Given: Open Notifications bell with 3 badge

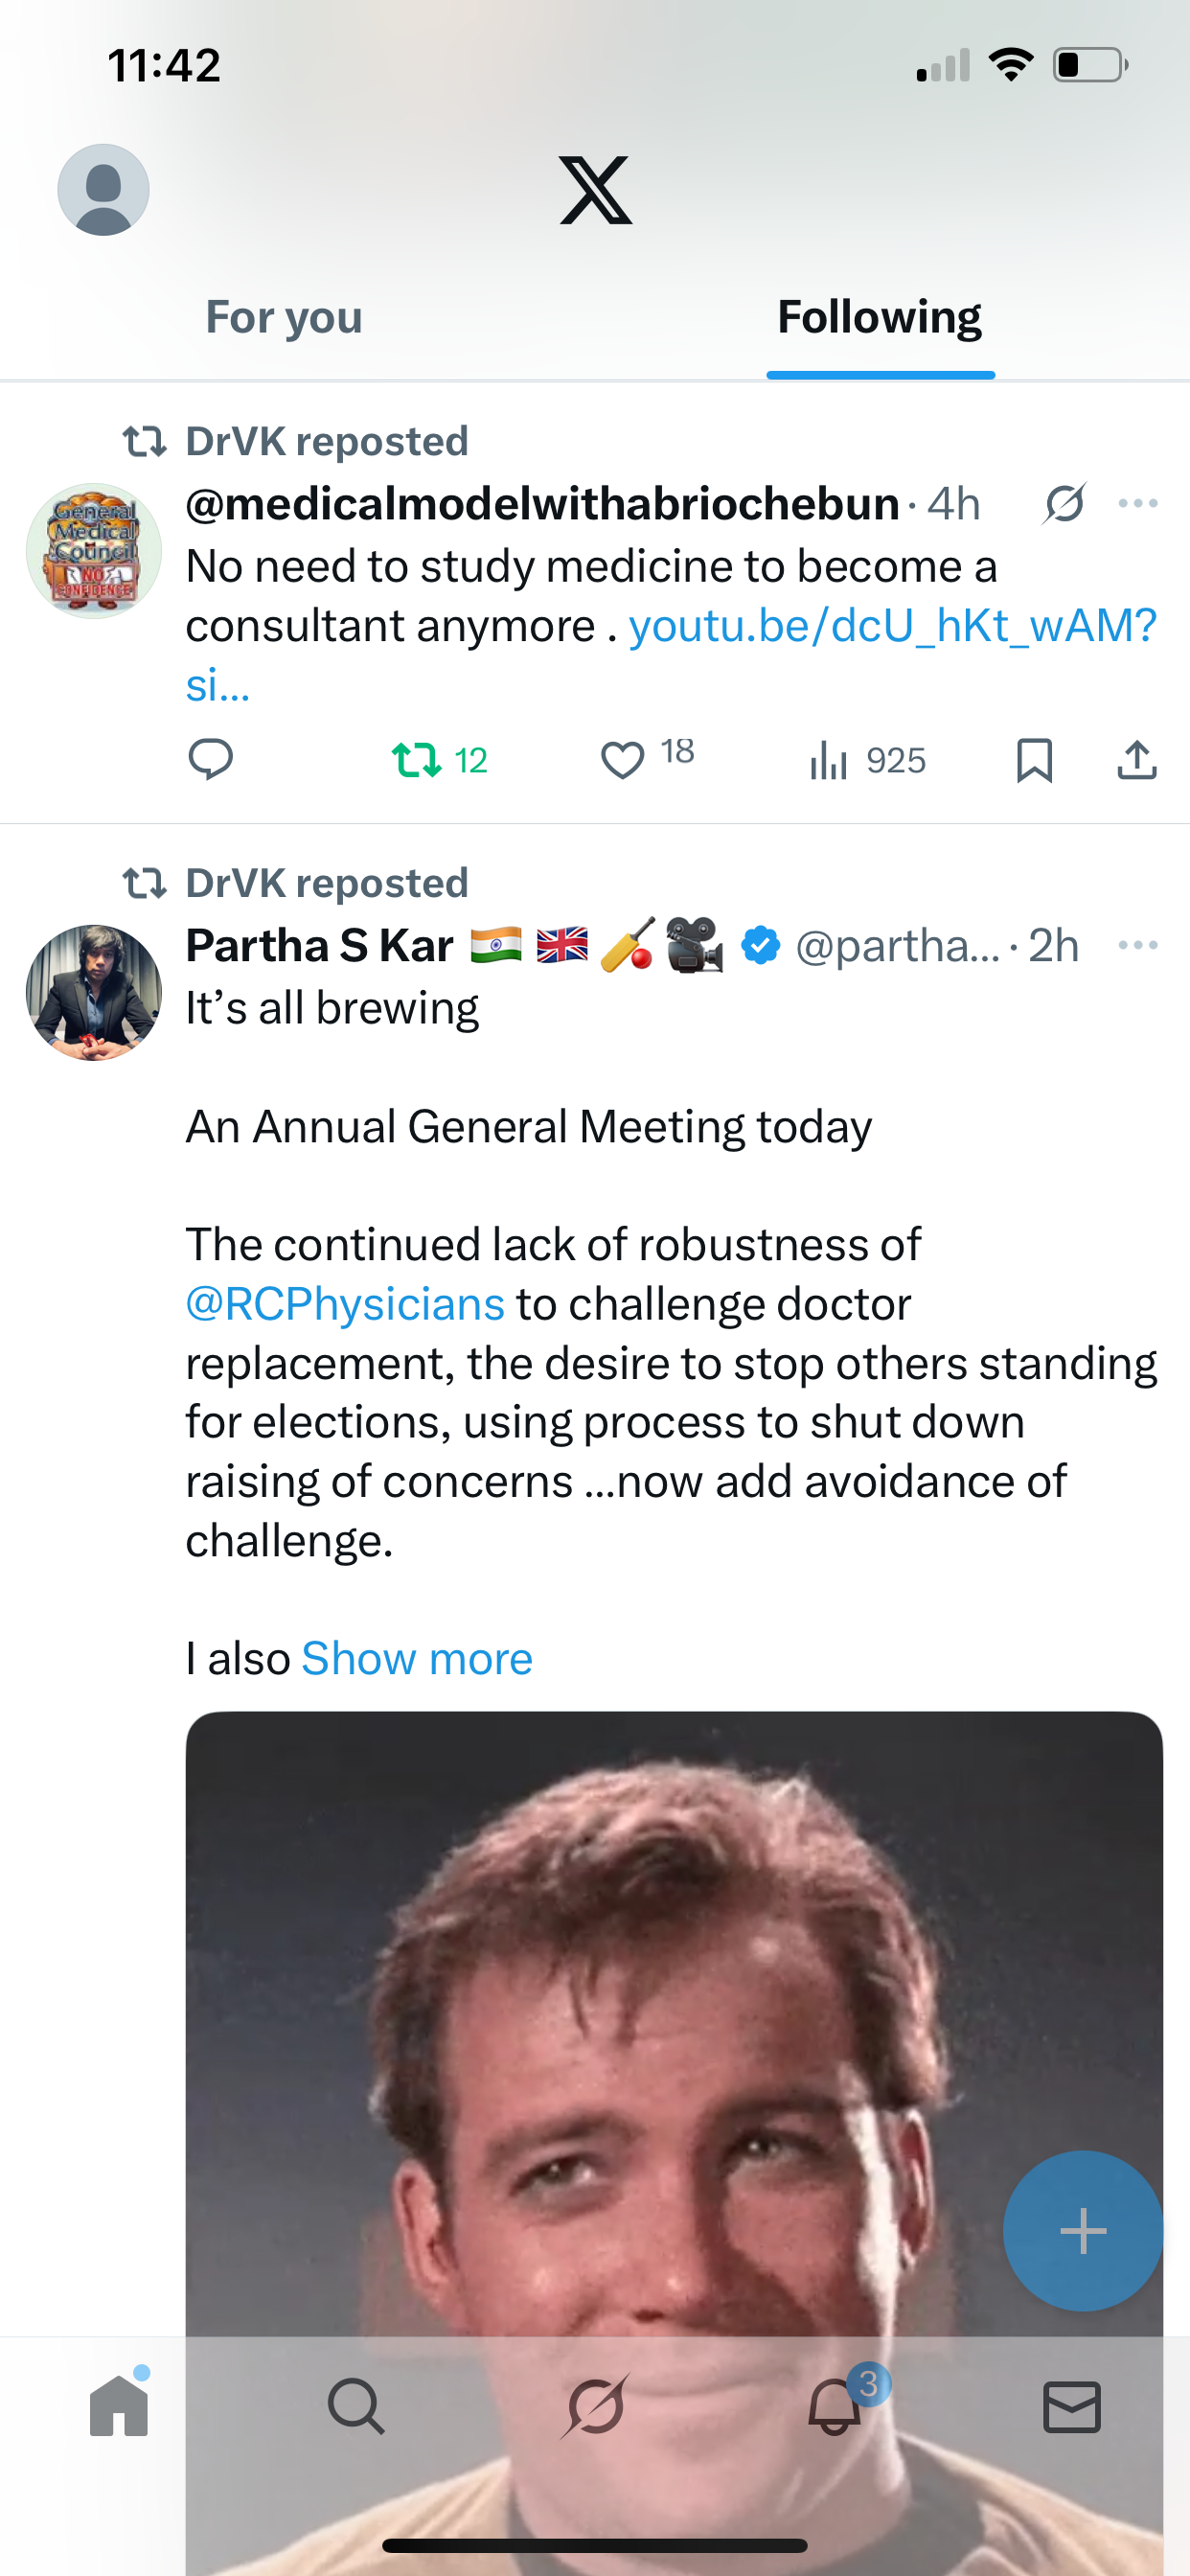Looking at the screenshot, I should [835, 2407].
